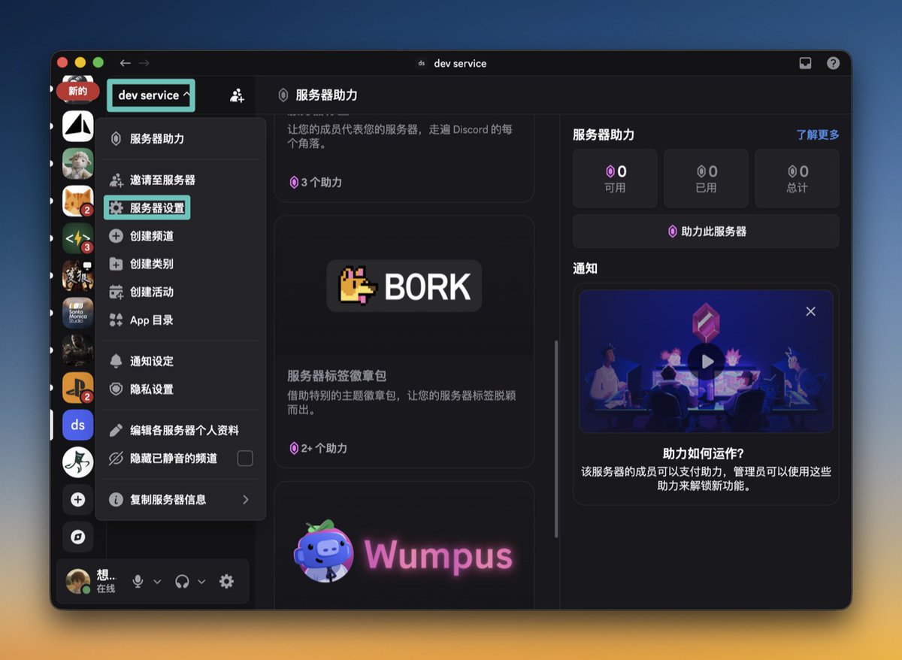
Task: Open the samurai artwork server icon
Action: tap(78, 276)
